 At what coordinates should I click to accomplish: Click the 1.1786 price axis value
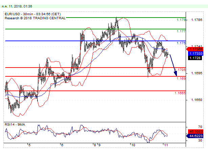point(197,20)
